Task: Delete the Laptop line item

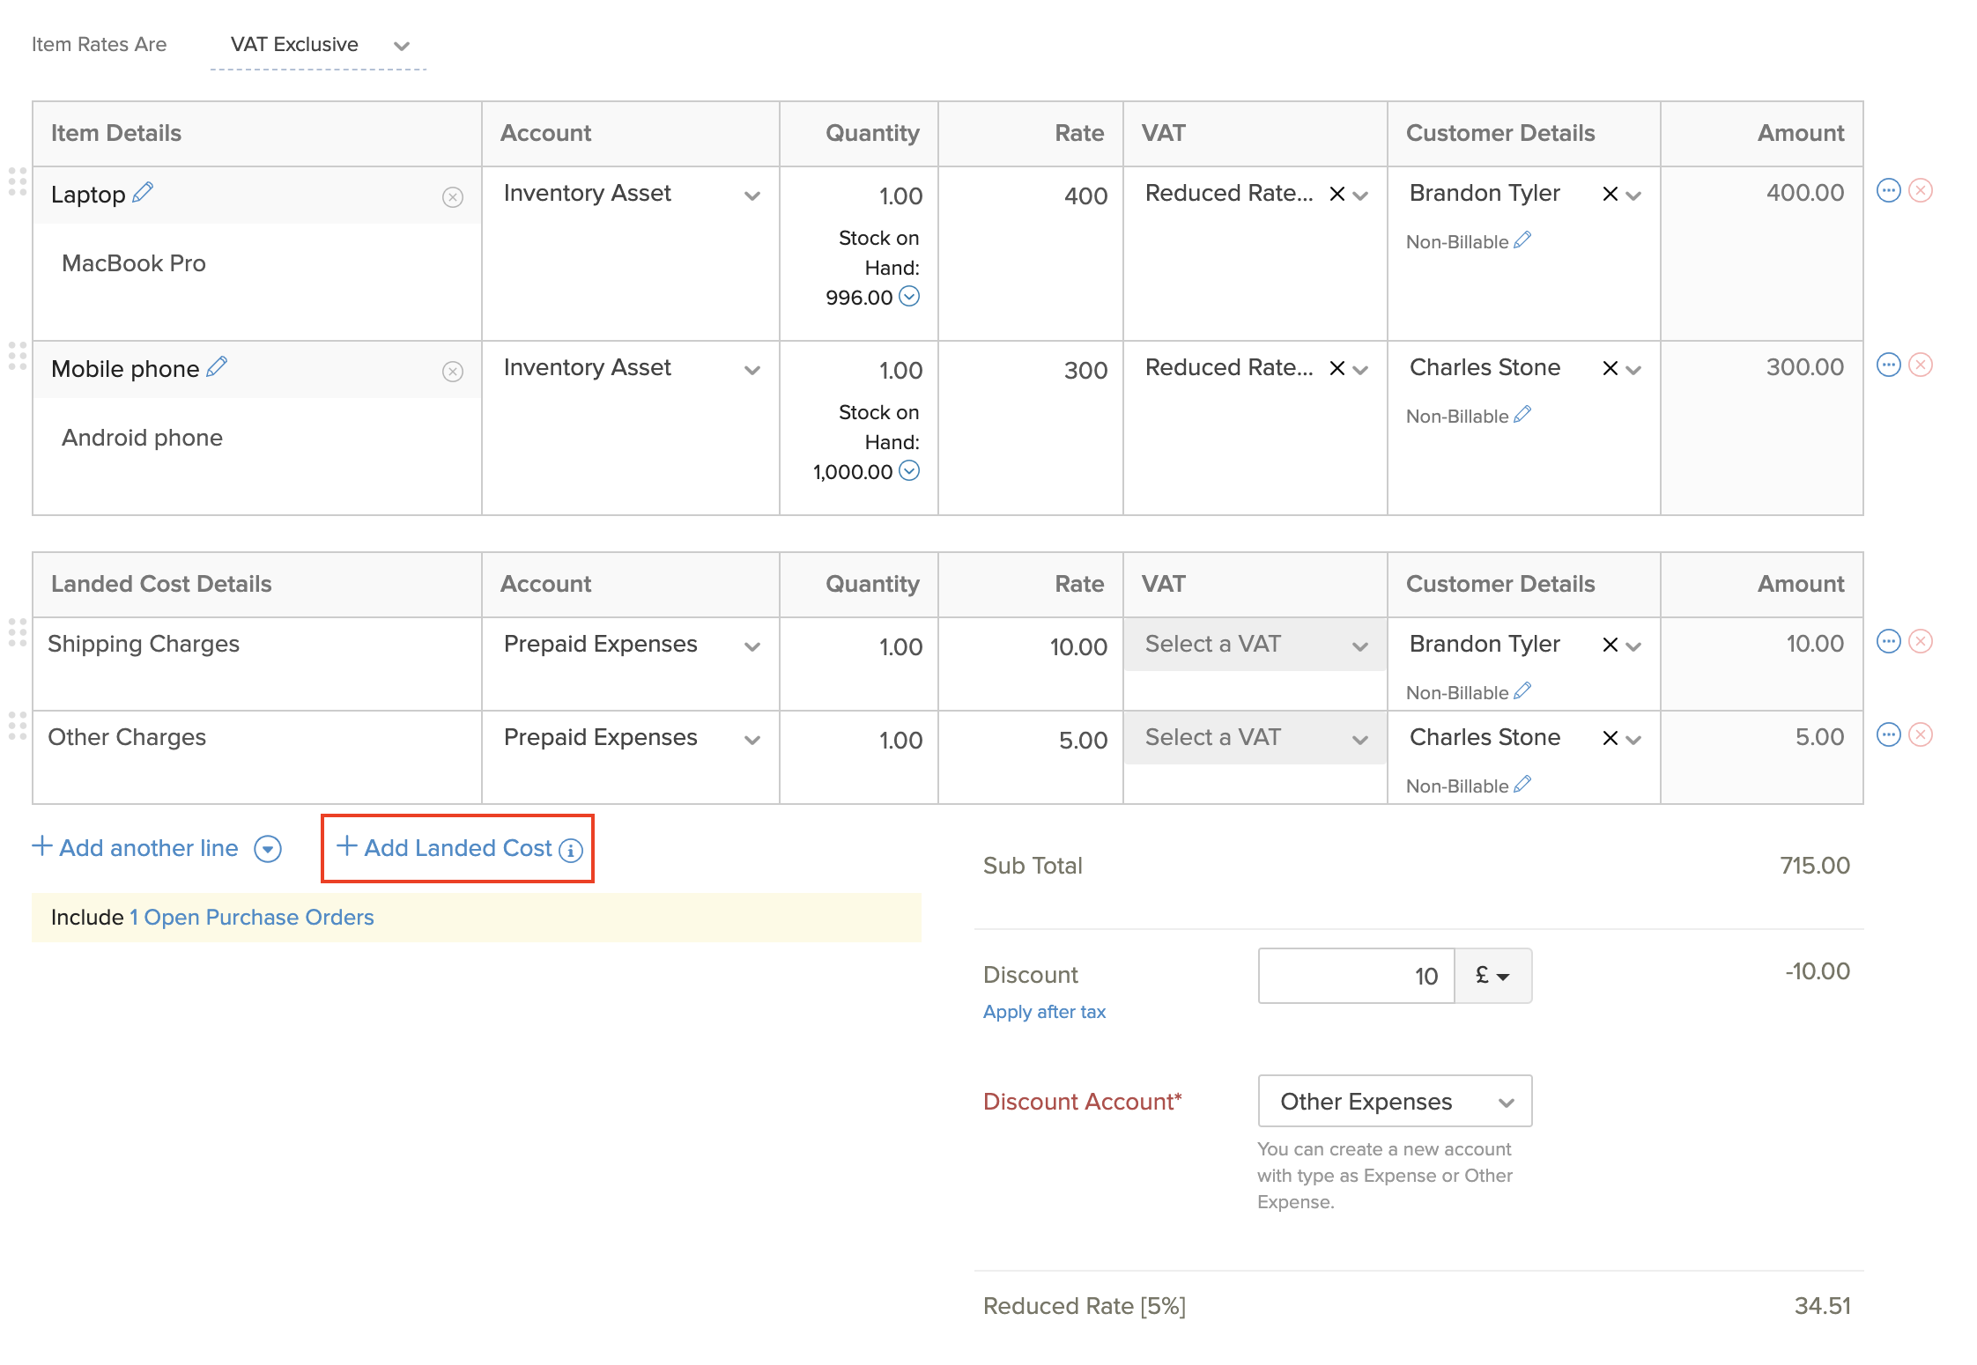Action: 1921,189
